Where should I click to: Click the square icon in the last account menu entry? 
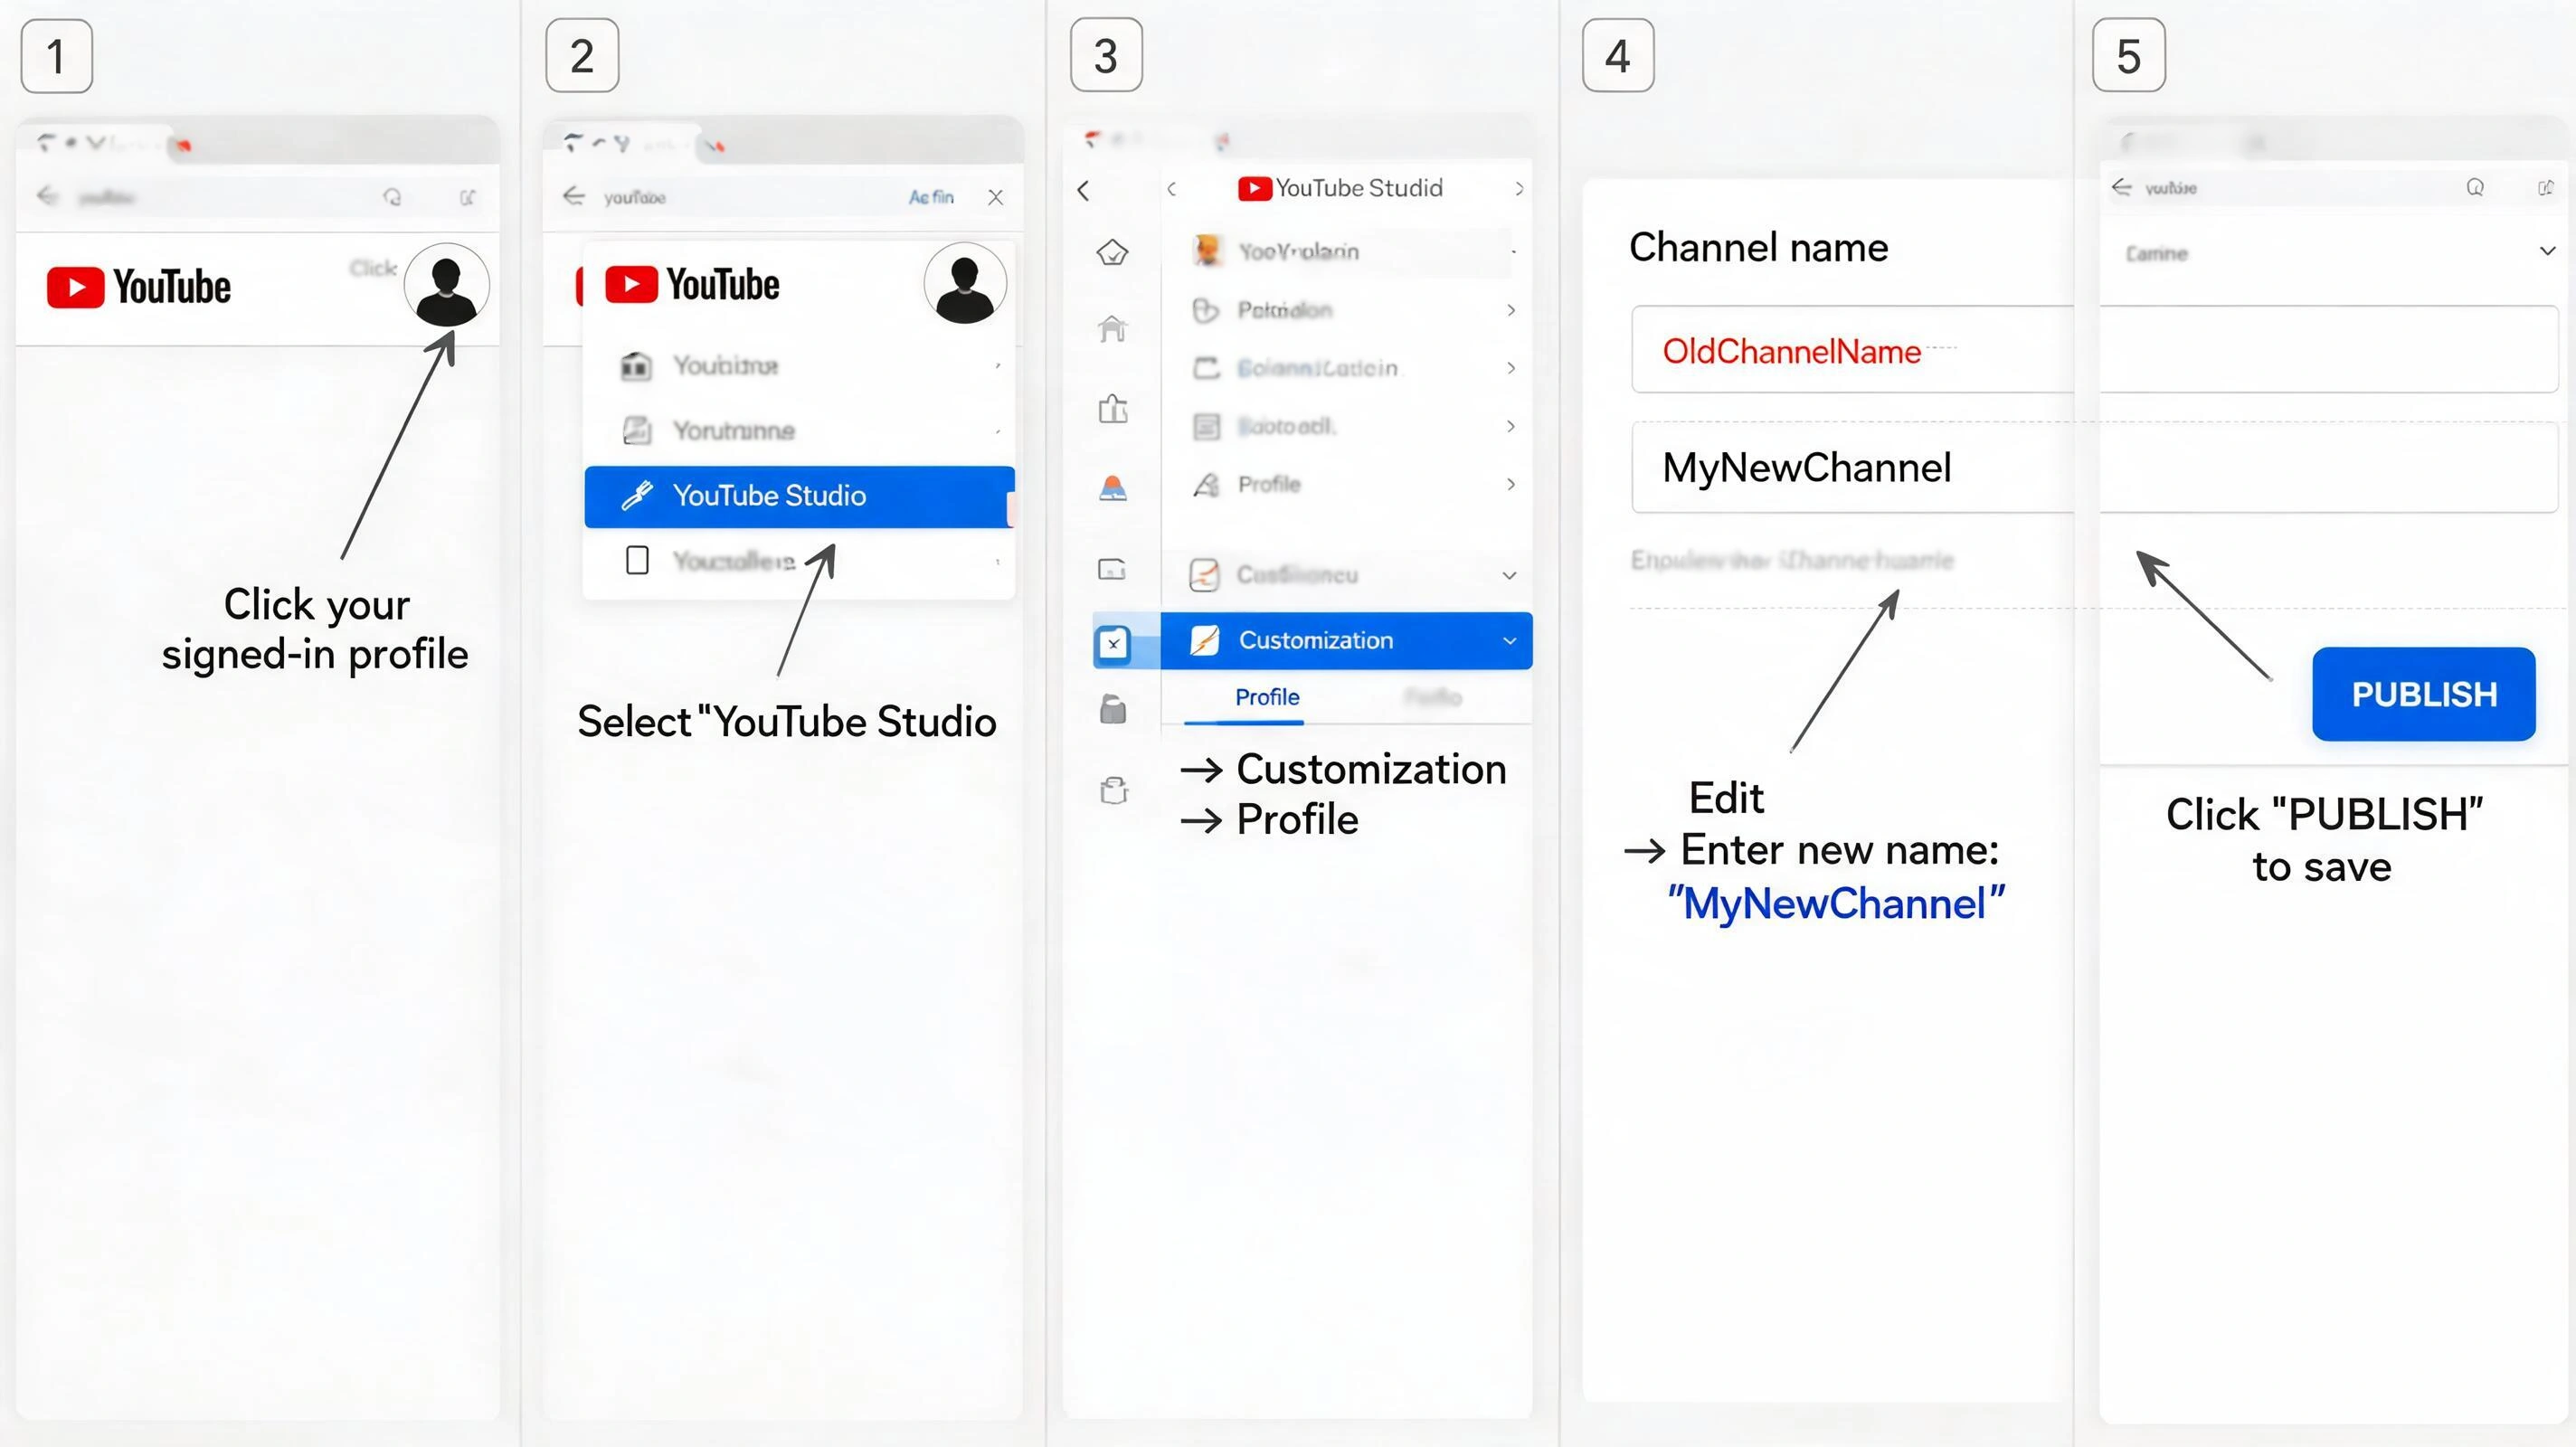(637, 560)
